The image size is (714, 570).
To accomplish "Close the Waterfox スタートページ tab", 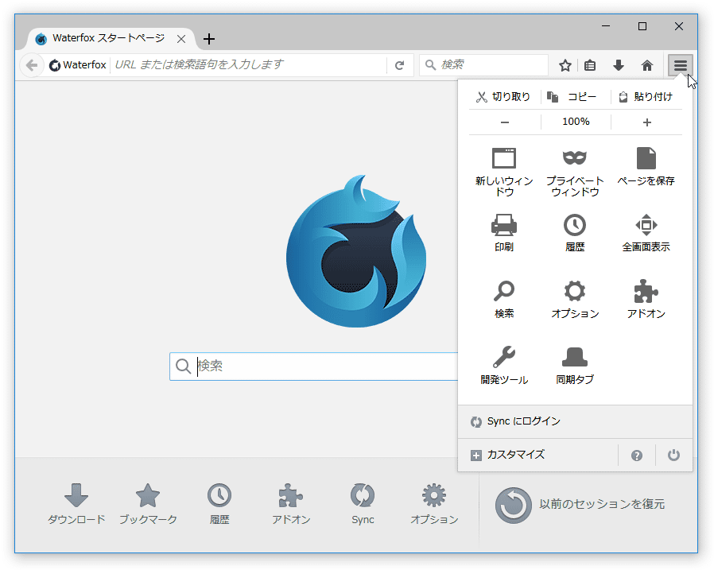I will (x=181, y=39).
